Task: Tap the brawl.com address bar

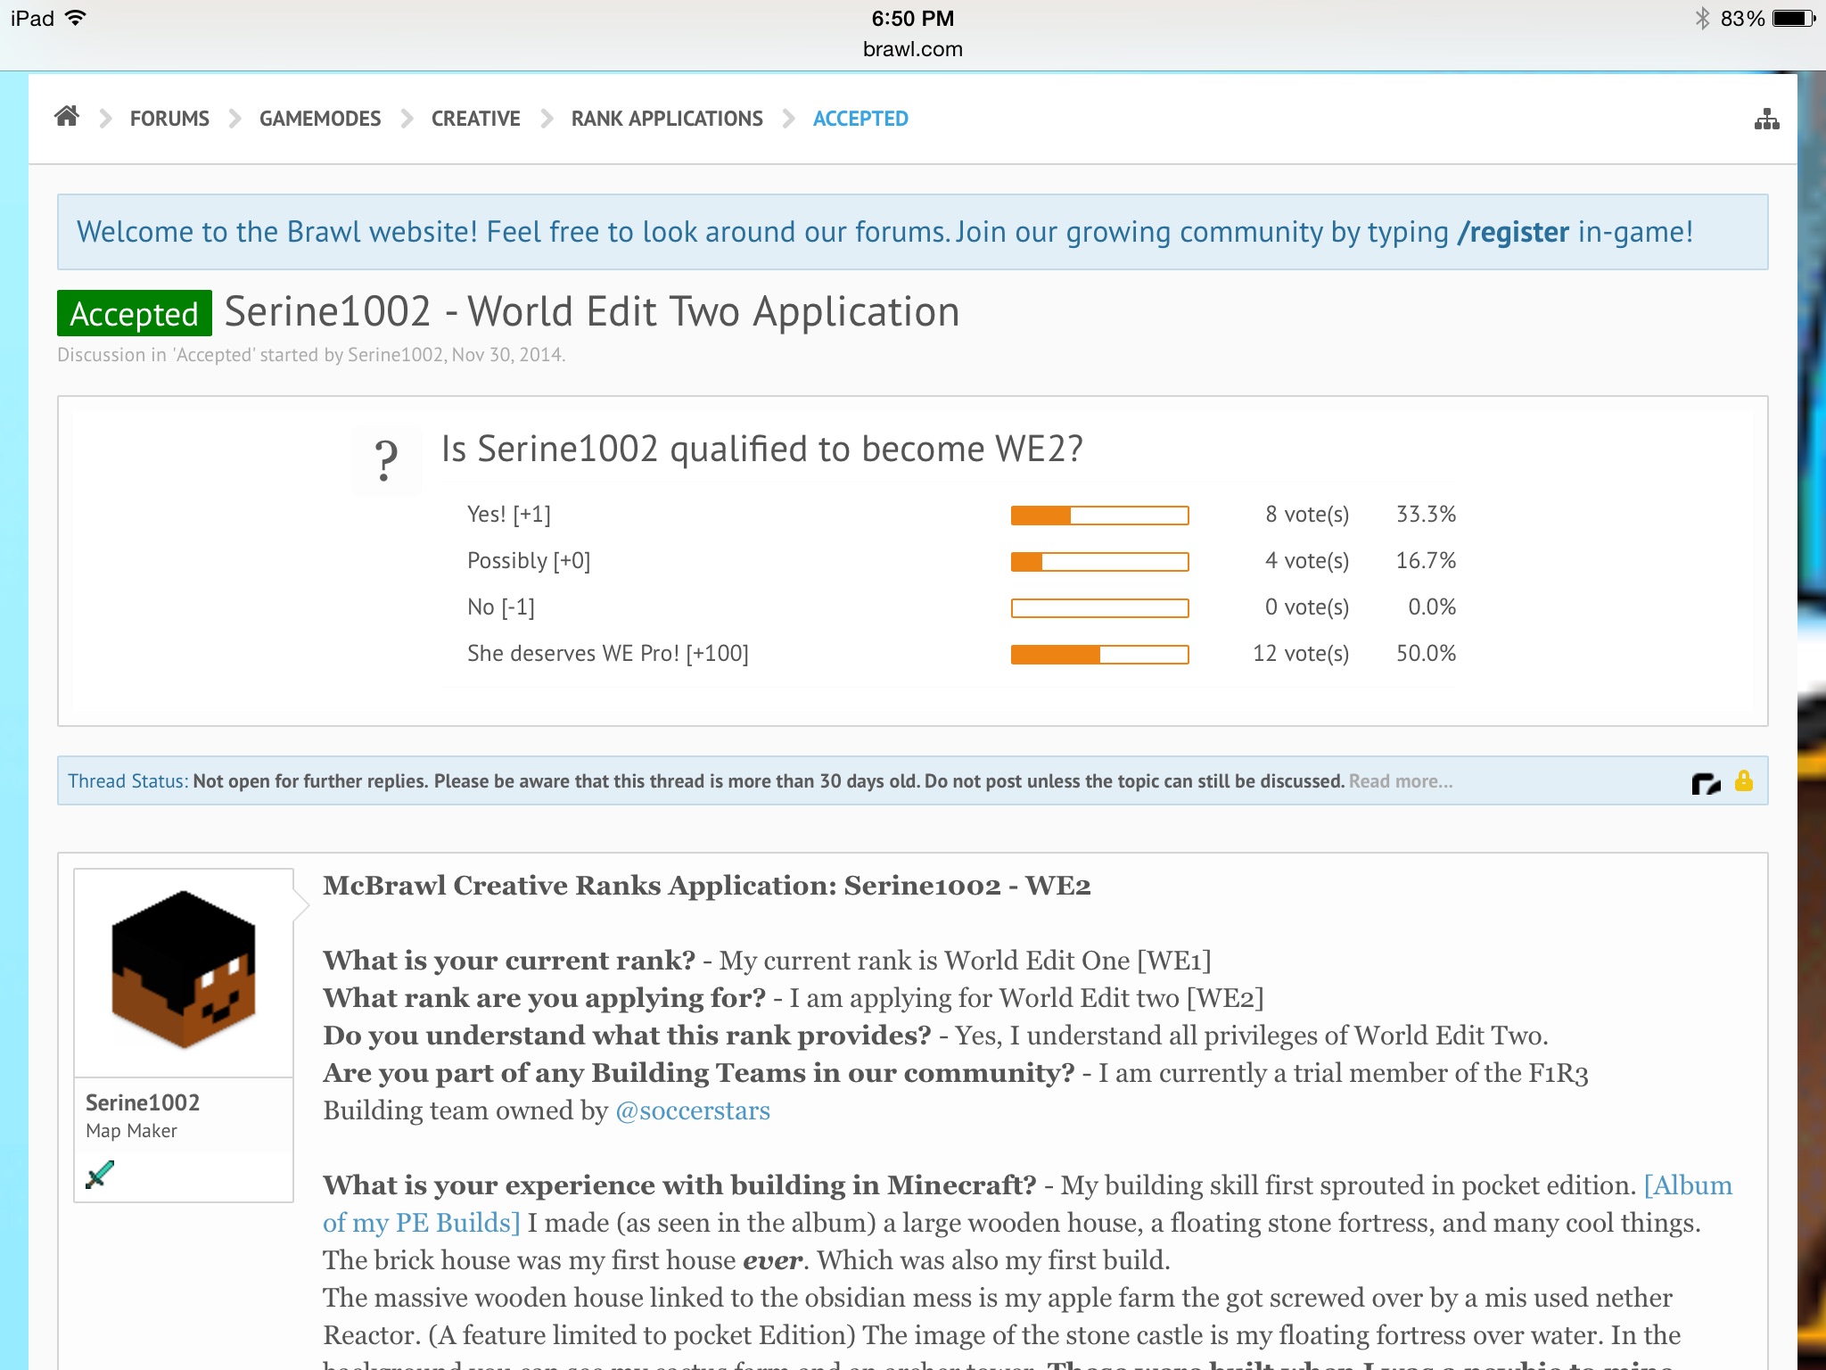Action: [x=912, y=49]
